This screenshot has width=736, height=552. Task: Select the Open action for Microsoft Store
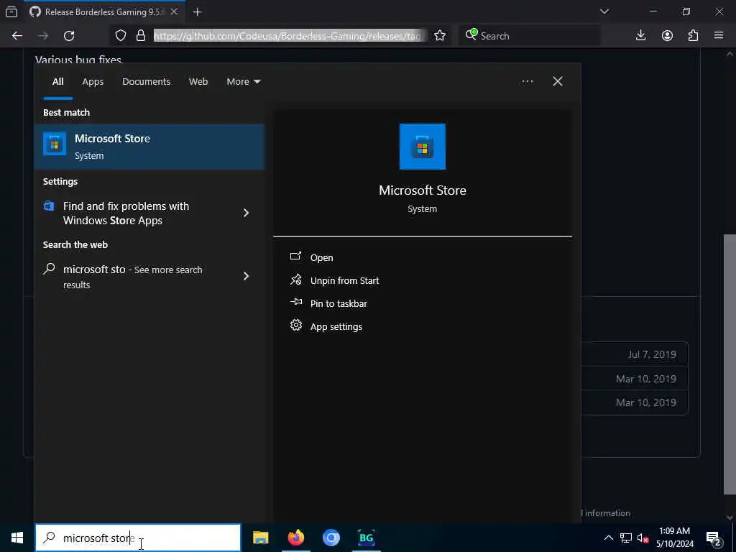pyautogui.click(x=321, y=257)
